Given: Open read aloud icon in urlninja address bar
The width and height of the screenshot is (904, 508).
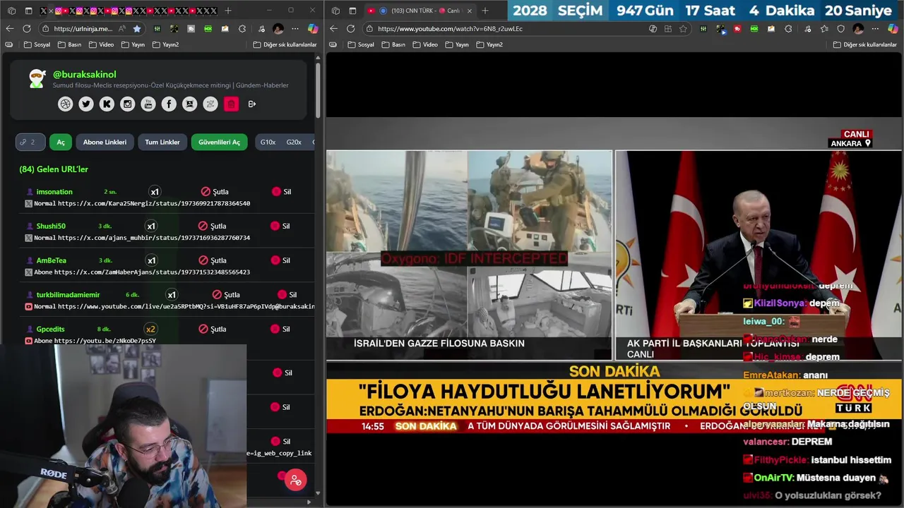Looking at the screenshot, I should (x=122, y=29).
